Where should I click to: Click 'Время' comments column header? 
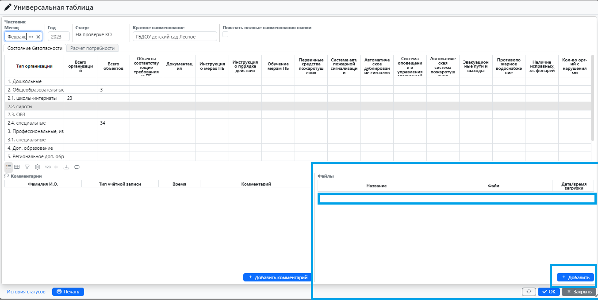pos(179,184)
